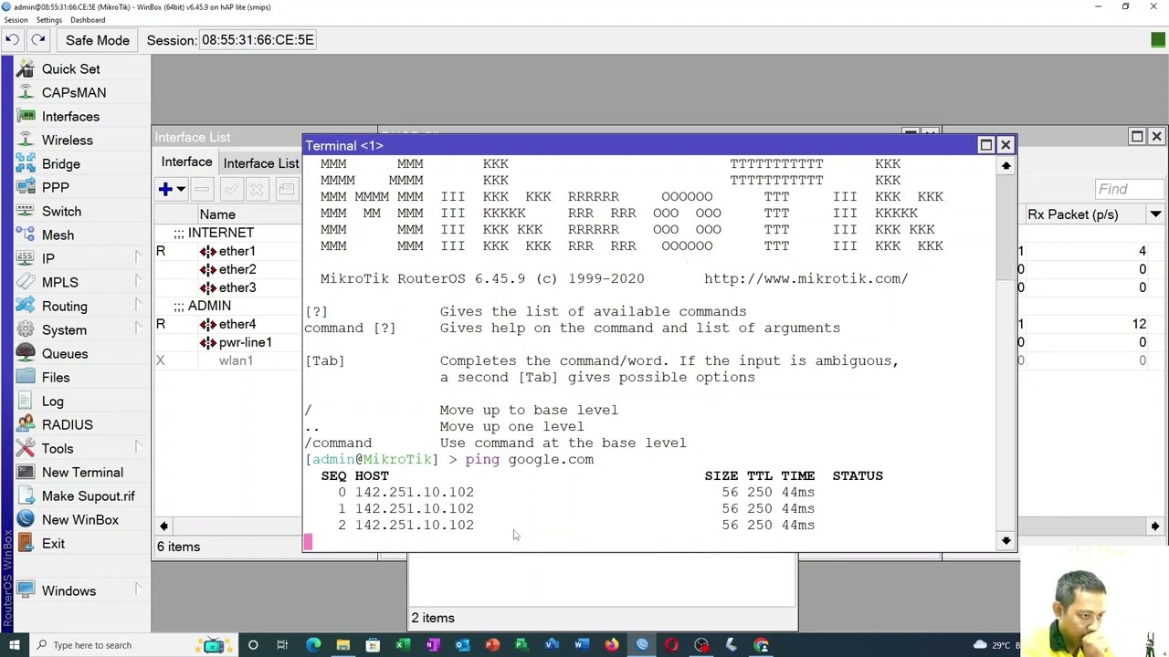Maximize the Terminal window
Viewport: 1169px width, 657px height.
pos(985,145)
